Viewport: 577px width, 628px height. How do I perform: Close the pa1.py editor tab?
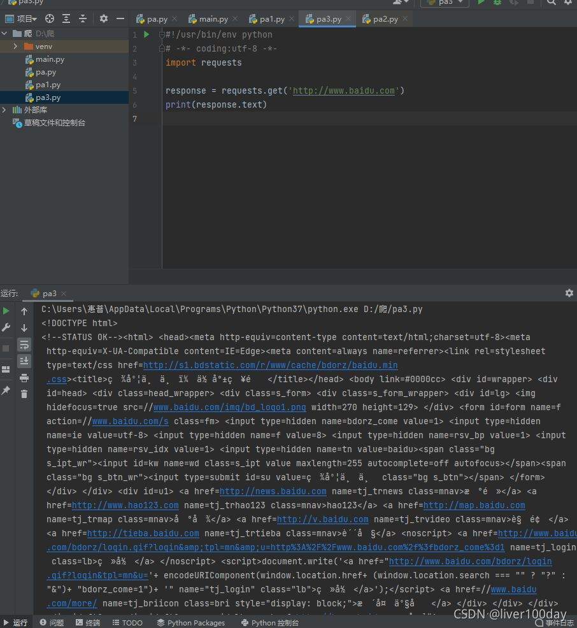pos(292,19)
